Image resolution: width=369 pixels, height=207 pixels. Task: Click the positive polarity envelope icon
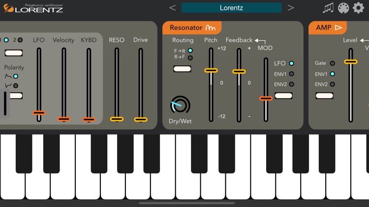(x=8, y=76)
